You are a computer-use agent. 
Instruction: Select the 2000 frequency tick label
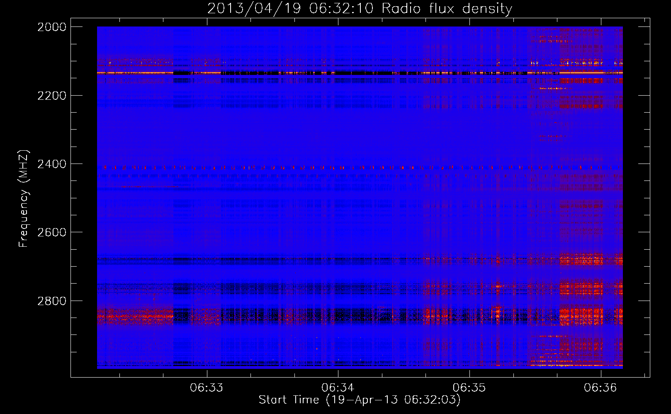click(52, 27)
